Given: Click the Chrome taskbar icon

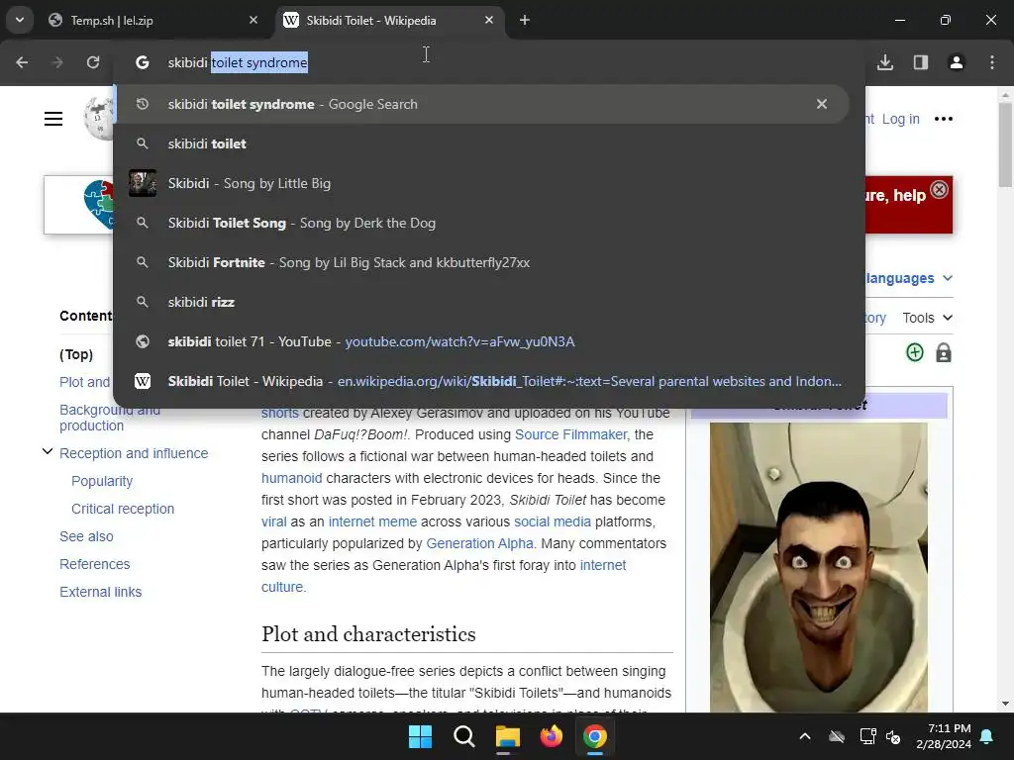Looking at the screenshot, I should point(595,736).
